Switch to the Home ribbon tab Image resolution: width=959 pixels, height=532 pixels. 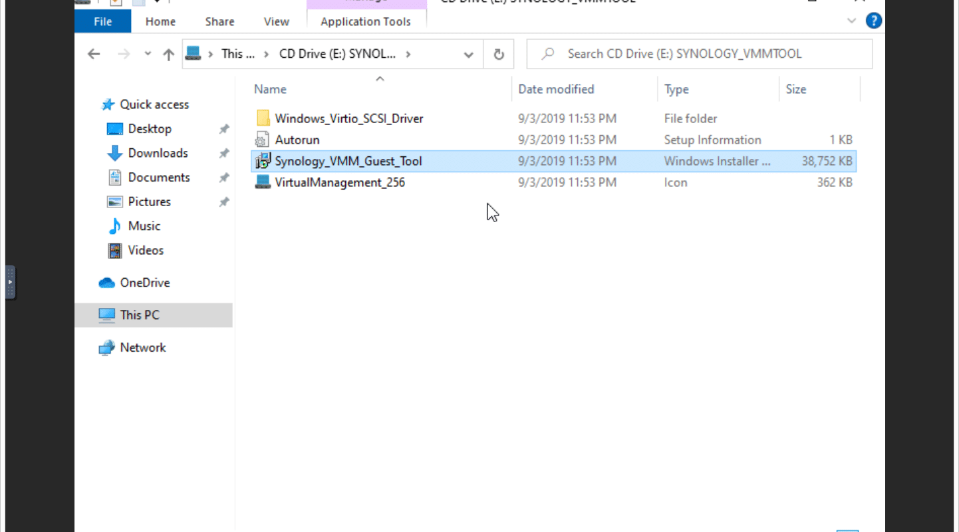pyautogui.click(x=160, y=21)
